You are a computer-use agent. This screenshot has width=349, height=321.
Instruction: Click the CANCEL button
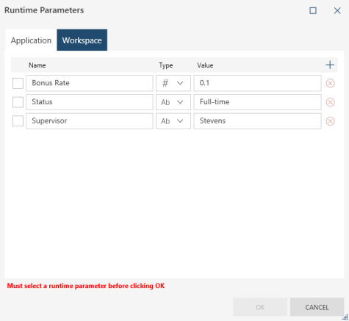[317, 307]
